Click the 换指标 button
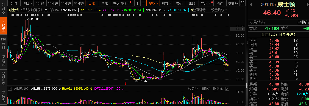The width and height of the screenshot is (309, 106). [218, 89]
